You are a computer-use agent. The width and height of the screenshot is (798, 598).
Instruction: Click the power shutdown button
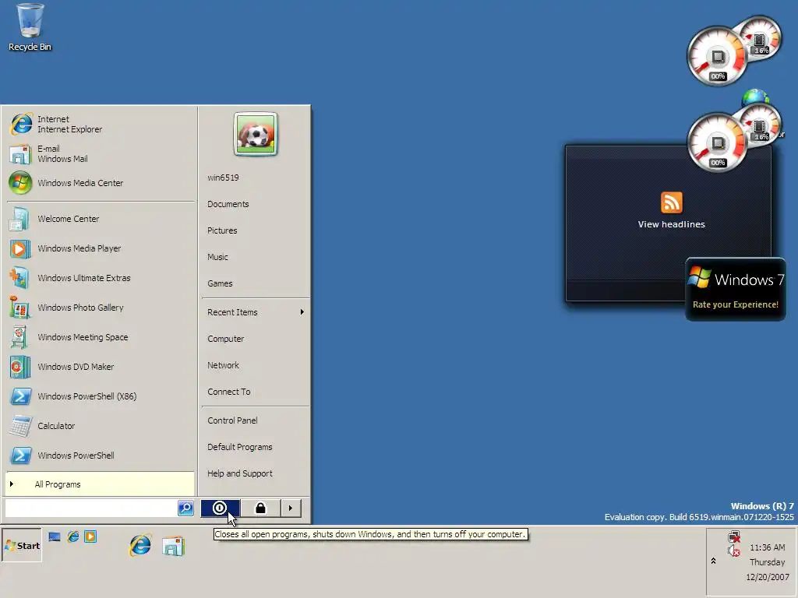(220, 508)
